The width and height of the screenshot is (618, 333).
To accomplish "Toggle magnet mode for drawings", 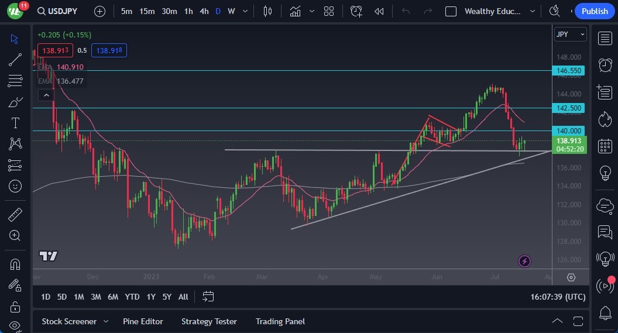I will [15, 264].
